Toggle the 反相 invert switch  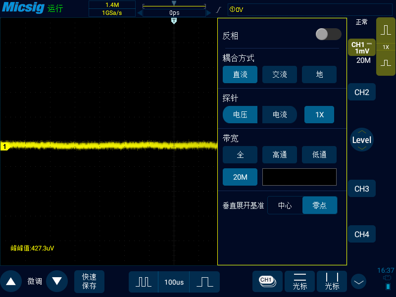click(327, 35)
